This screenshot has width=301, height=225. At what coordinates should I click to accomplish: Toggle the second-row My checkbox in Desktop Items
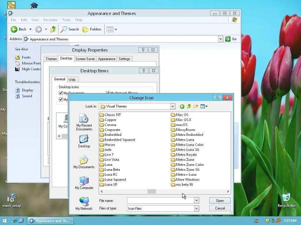tap(61, 100)
